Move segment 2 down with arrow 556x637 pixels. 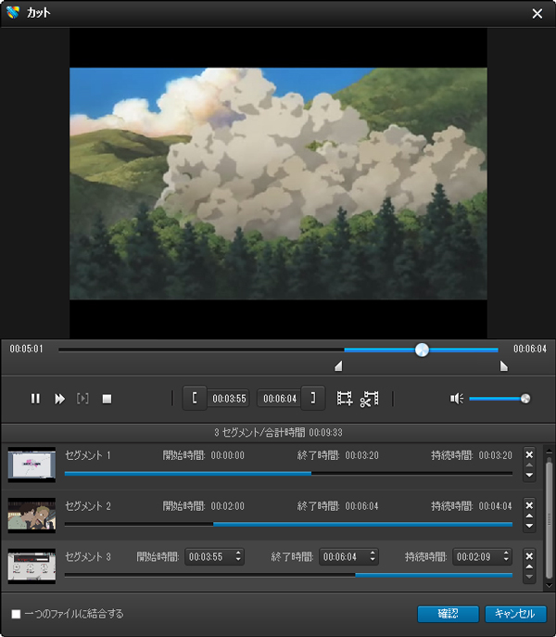pyautogui.click(x=529, y=526)
